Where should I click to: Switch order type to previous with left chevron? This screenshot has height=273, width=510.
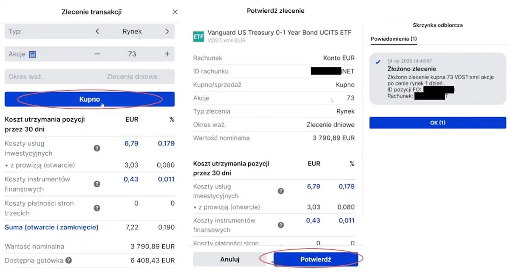97,31
